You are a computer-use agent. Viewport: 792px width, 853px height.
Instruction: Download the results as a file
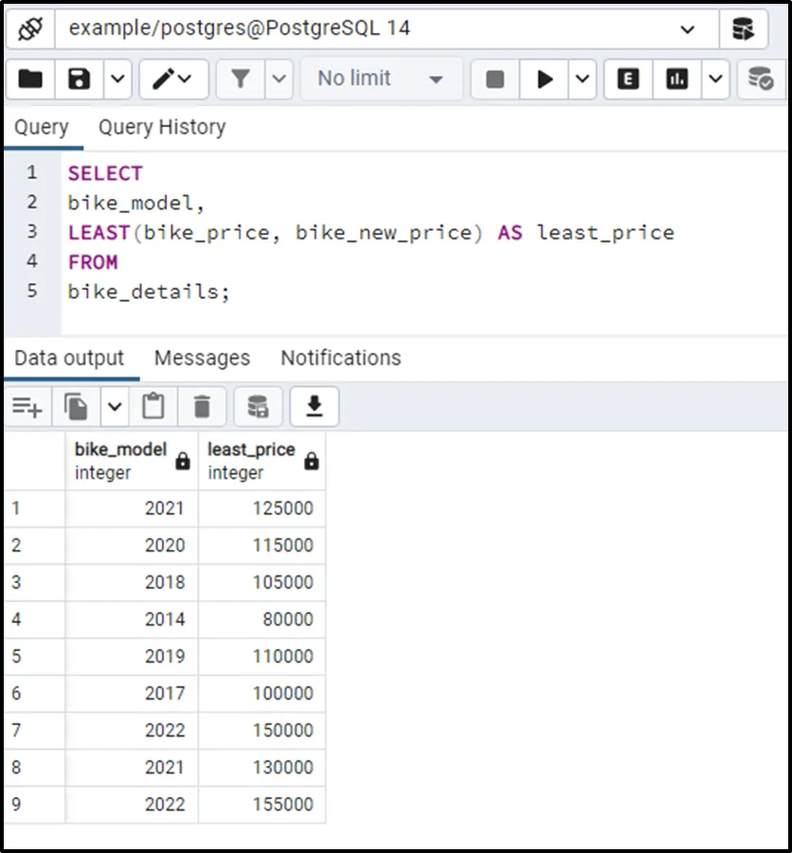point(315,408)
